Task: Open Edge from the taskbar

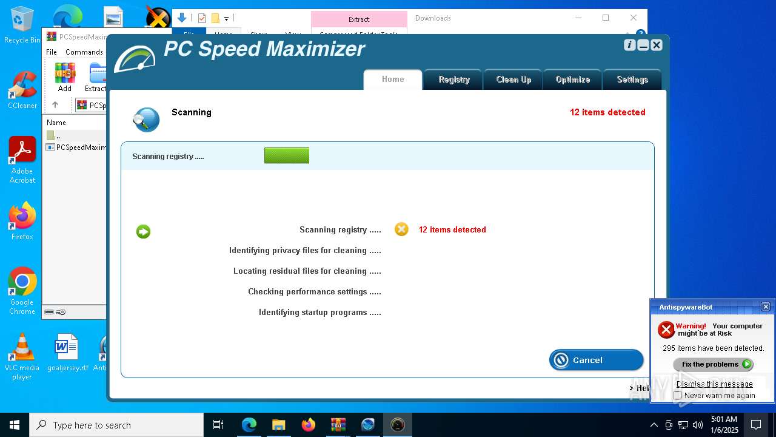Action: click(249, 425)
